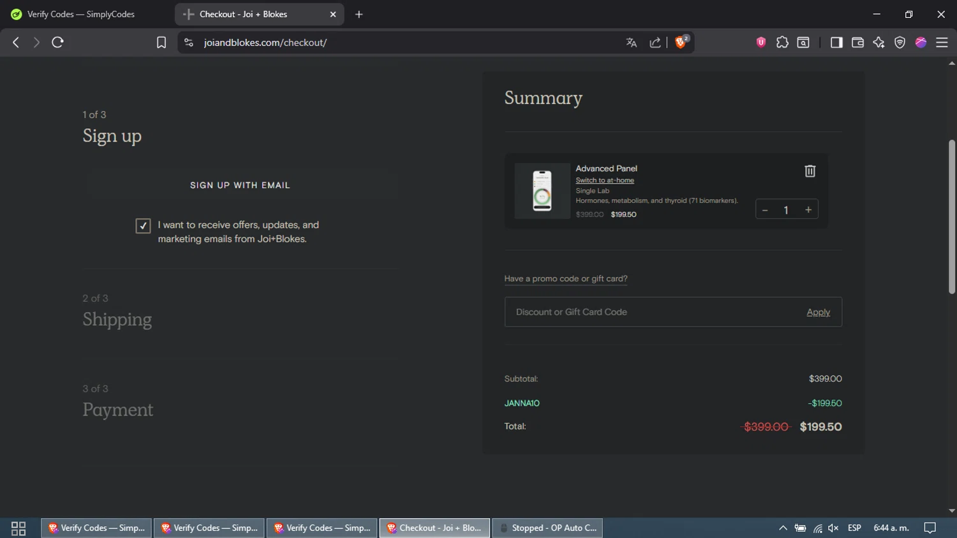Close the Checkout - Joi + Blokes tab
This screenshot has height=538, width=957.
(333, 14)
